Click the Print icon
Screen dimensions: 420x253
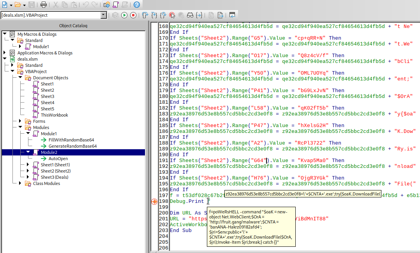tap(43, 5)
